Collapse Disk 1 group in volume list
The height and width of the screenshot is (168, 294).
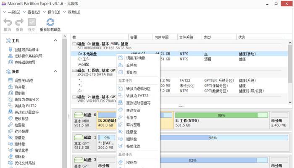(74, 71)
